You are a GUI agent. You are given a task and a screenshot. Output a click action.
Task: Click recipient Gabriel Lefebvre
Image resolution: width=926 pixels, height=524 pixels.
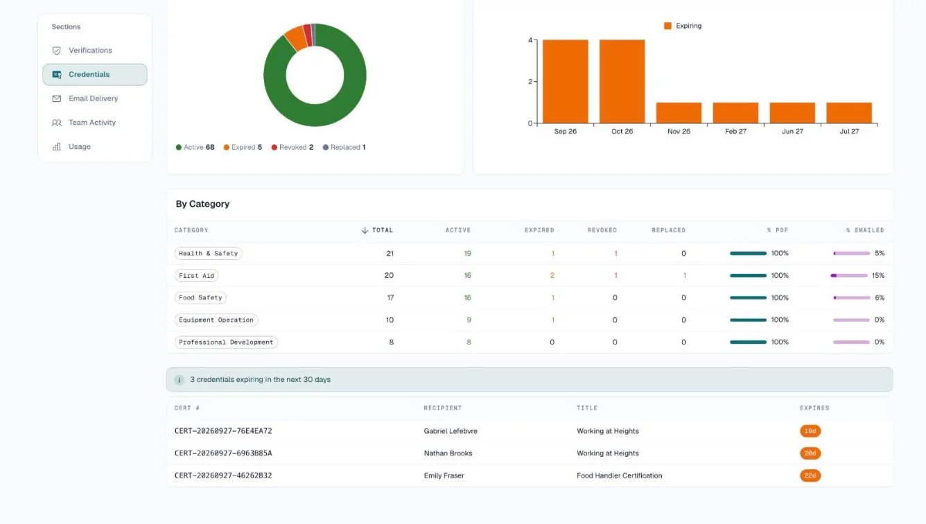[x=451, y=431]
